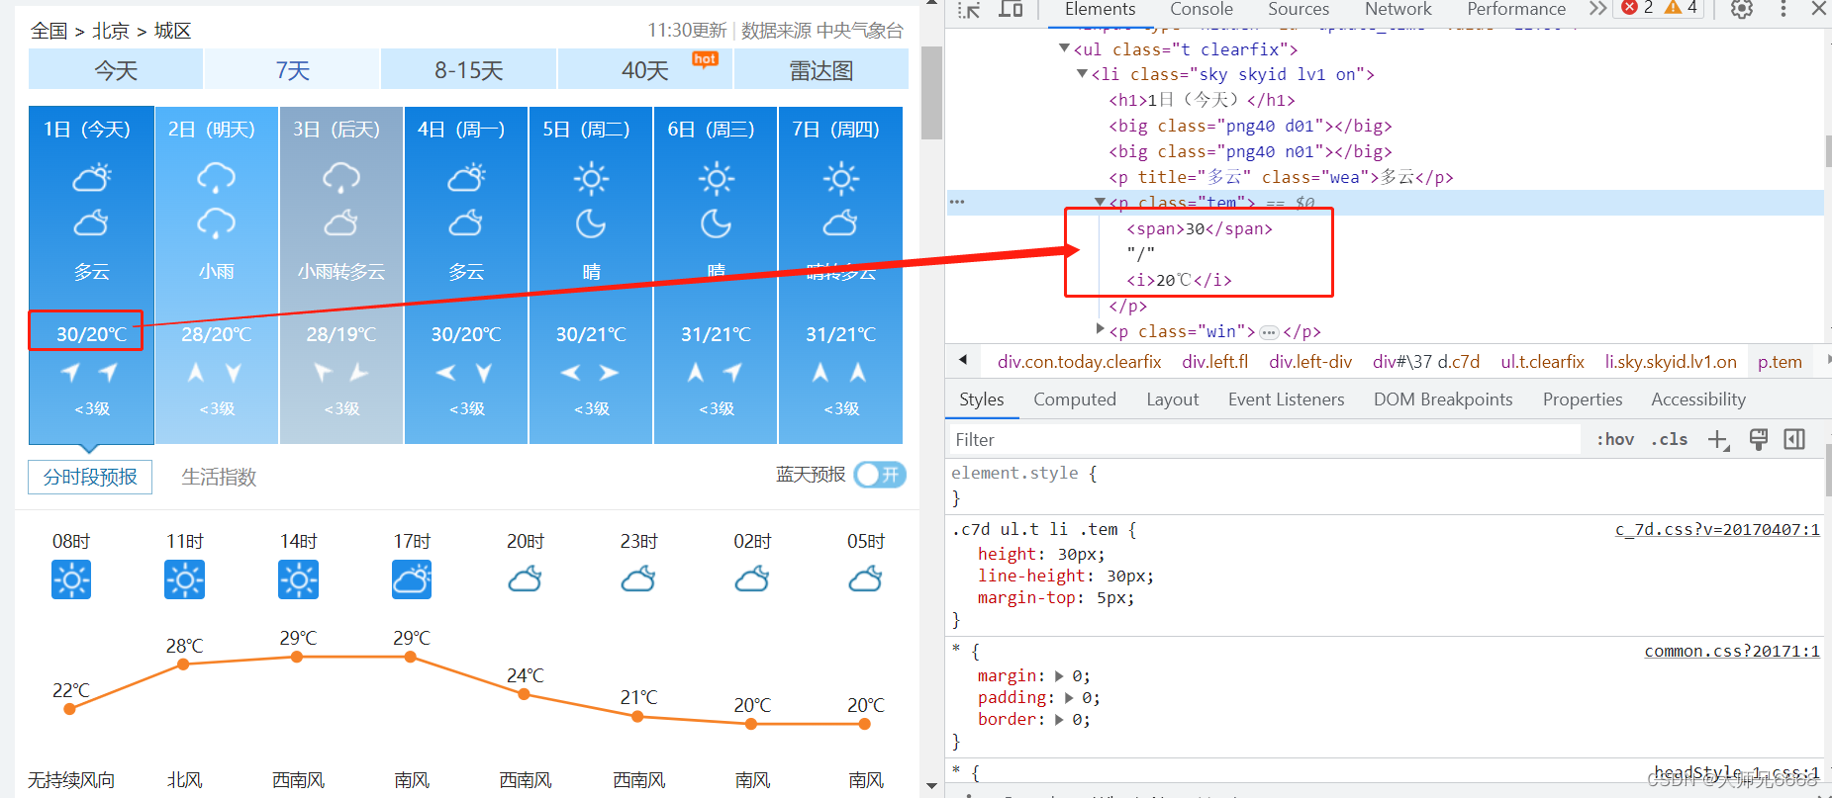
Task: Click the 23时 cloudy night icon
Action: 638,578
